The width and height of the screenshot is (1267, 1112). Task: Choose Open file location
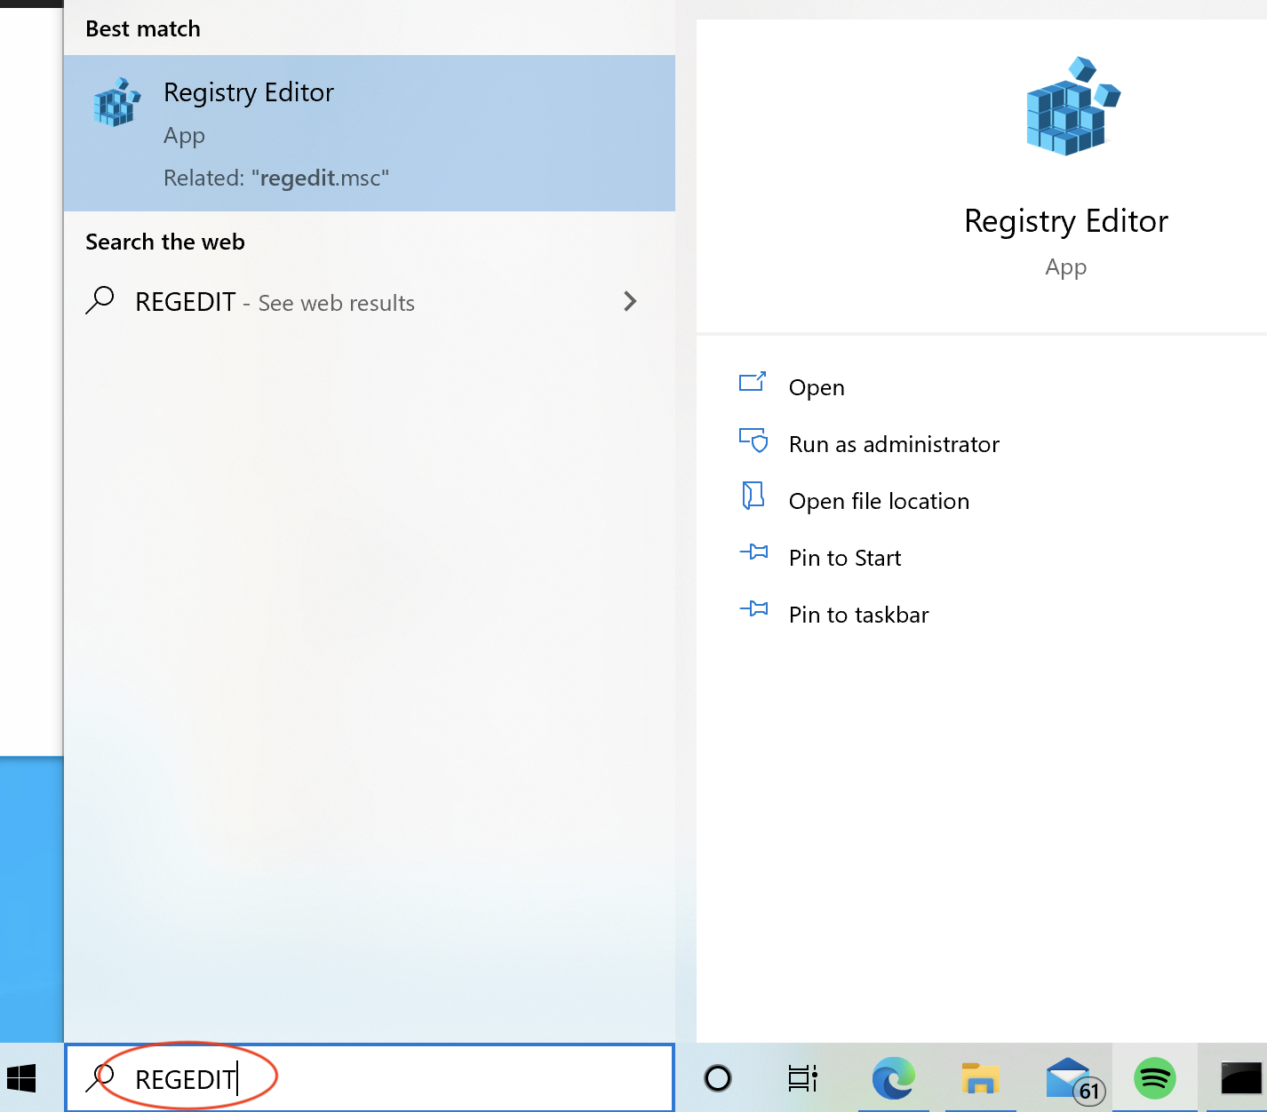878,501
